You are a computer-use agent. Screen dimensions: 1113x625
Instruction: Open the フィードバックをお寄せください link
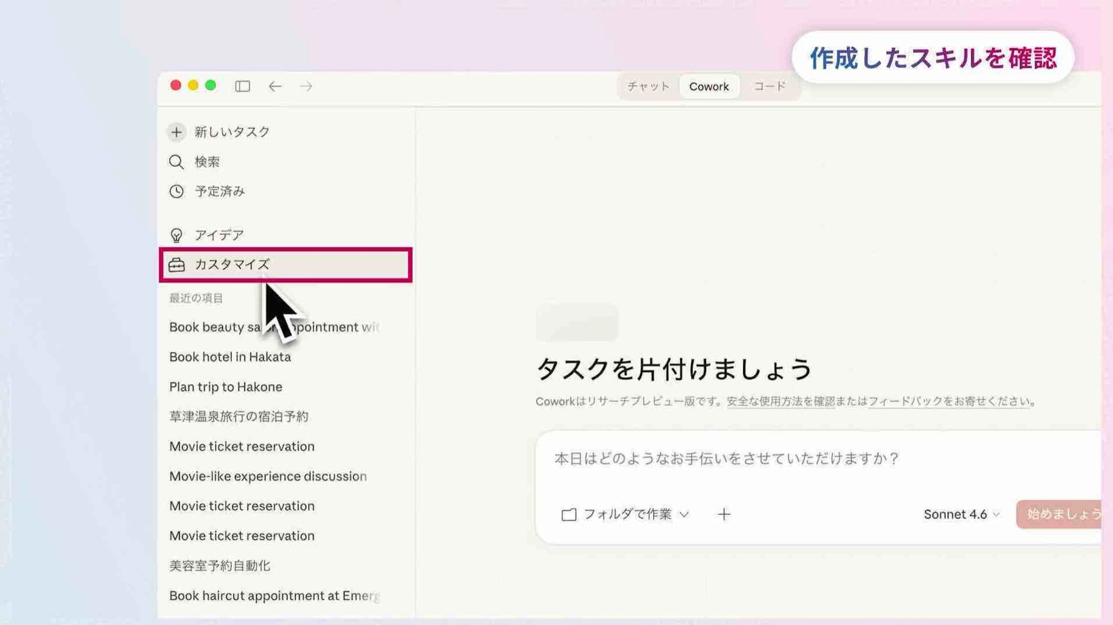tap(950, 402)
